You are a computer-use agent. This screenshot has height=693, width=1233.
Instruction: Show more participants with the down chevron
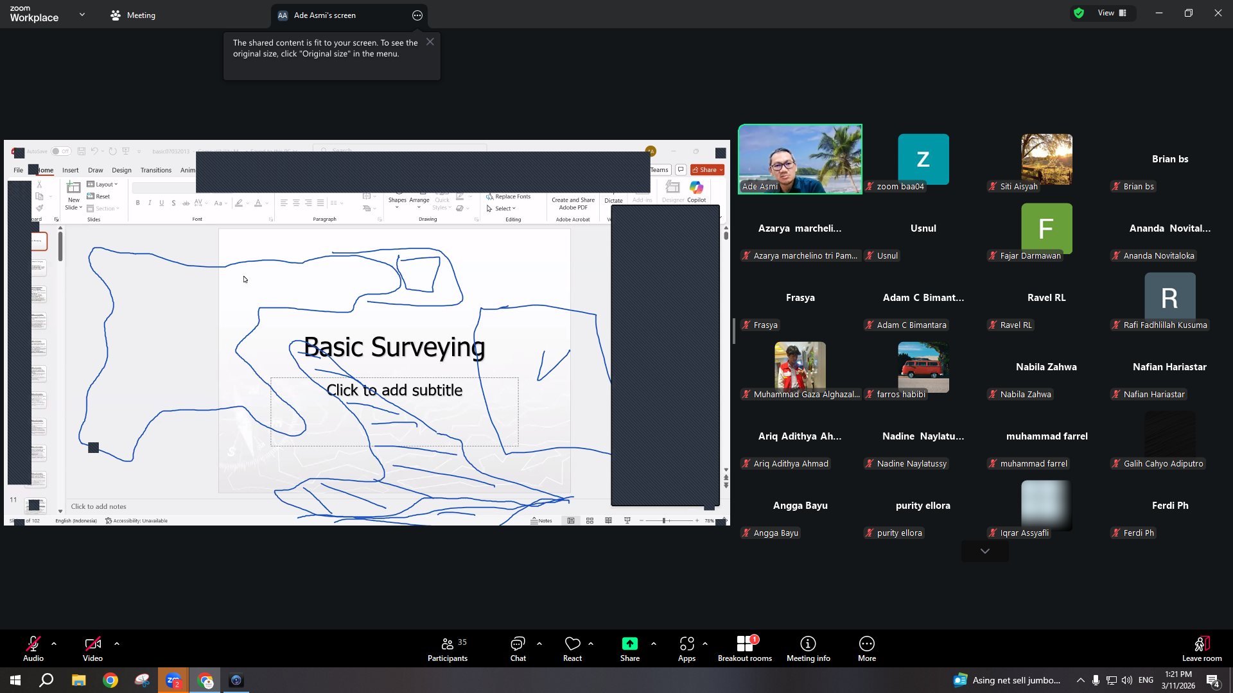click(985, 551)
